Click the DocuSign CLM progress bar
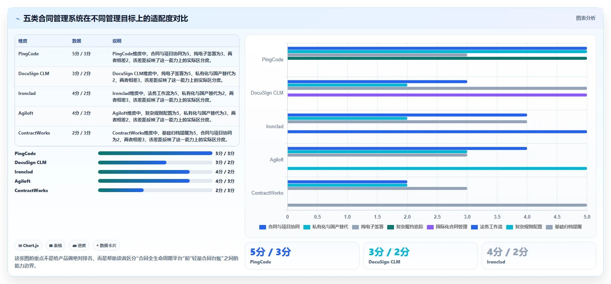The width and height of the screenshot is (611, 284). 155,163
